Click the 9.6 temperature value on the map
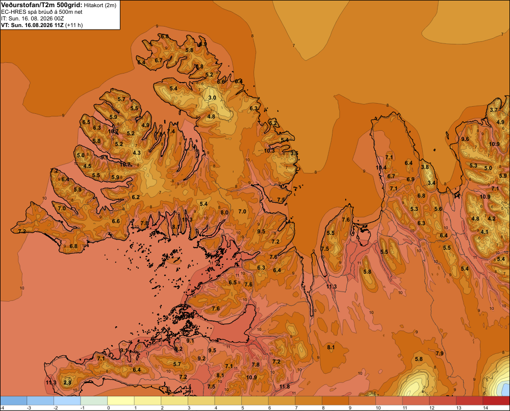The image size is (510, 411). point(465,139)
